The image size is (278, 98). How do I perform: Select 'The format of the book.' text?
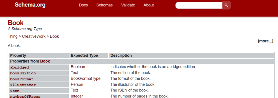coord(131,79)
